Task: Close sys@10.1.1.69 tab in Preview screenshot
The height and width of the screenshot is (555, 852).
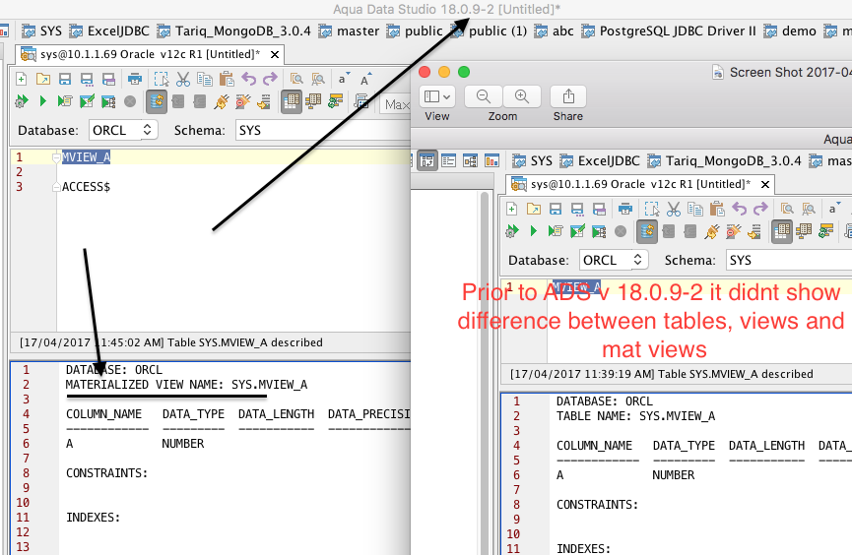Action: [x=765, y=185]
